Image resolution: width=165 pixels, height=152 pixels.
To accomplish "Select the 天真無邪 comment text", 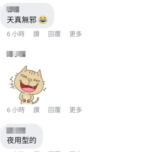I will 21,20.
